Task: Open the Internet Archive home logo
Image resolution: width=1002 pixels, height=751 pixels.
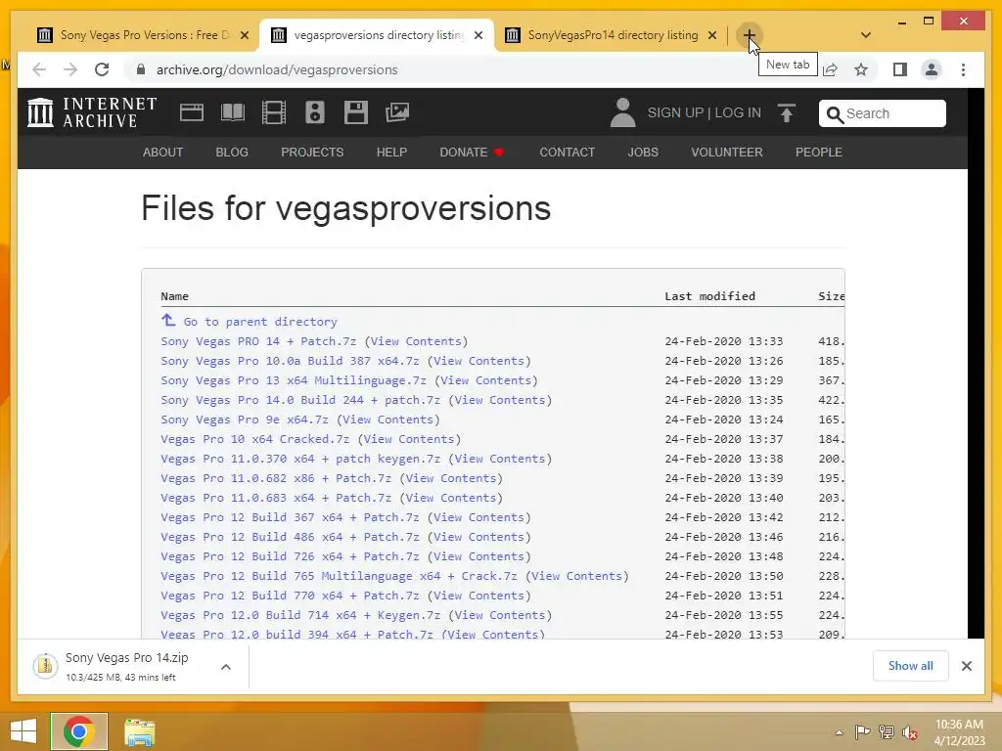Action: [92, 112]
